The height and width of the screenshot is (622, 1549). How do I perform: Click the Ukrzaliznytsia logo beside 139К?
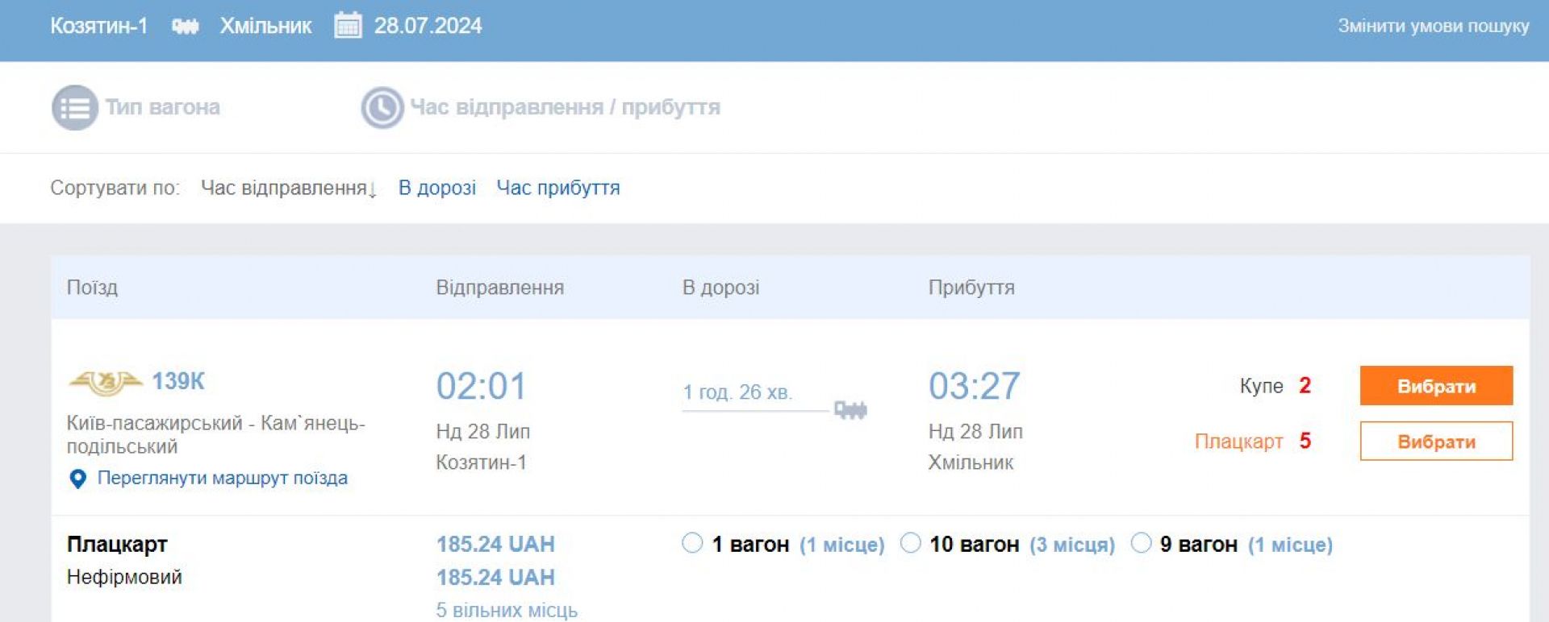(x=106, y=382)
